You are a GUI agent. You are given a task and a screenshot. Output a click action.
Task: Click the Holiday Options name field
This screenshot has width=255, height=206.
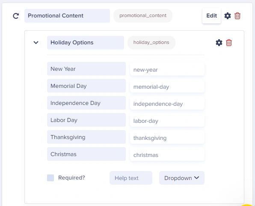(86, 43)
